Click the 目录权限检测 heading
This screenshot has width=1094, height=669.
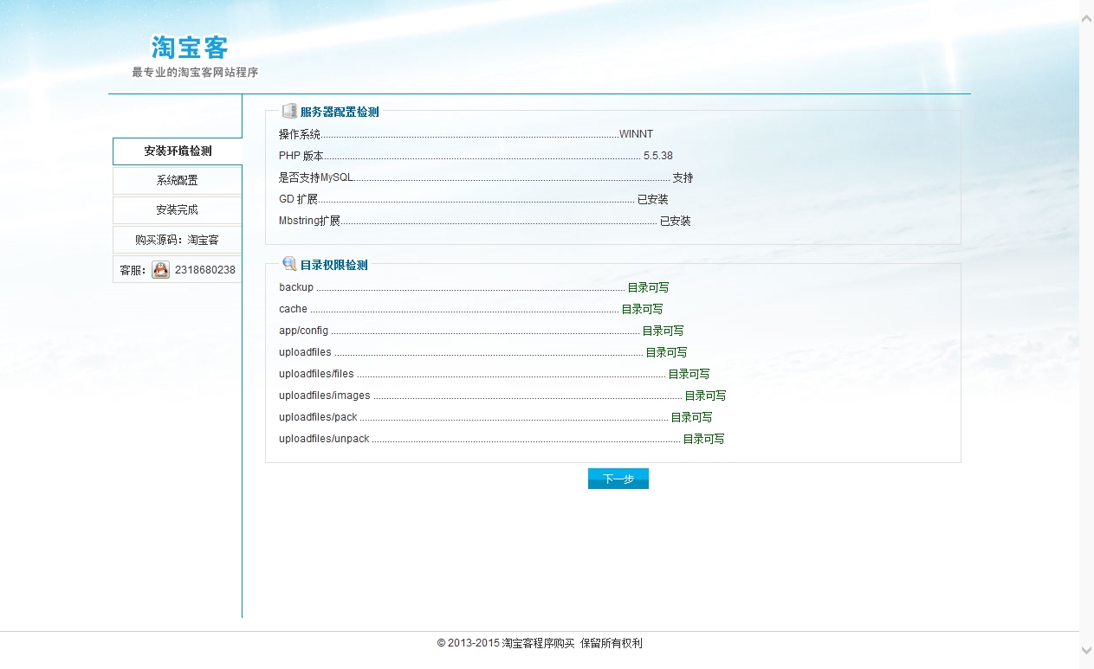tap(334, 265)
